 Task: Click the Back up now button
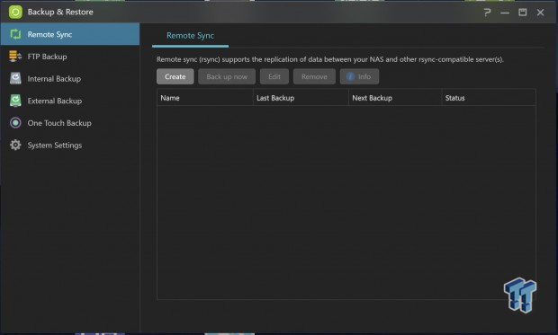[227, 76]
